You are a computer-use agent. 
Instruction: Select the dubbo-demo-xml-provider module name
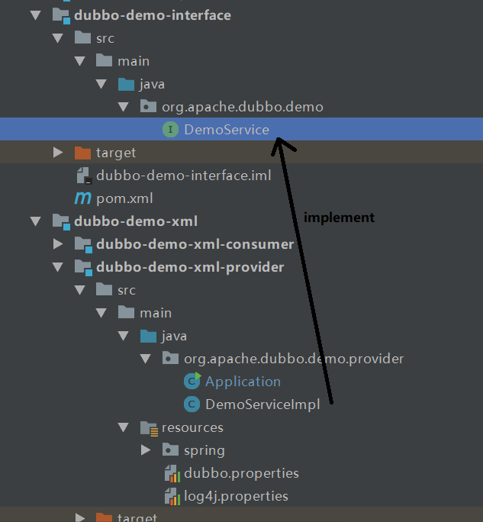click(x=190, y=267)
